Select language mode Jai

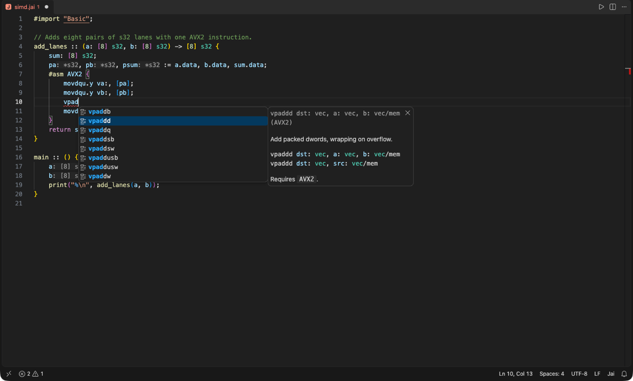[611, 374]
